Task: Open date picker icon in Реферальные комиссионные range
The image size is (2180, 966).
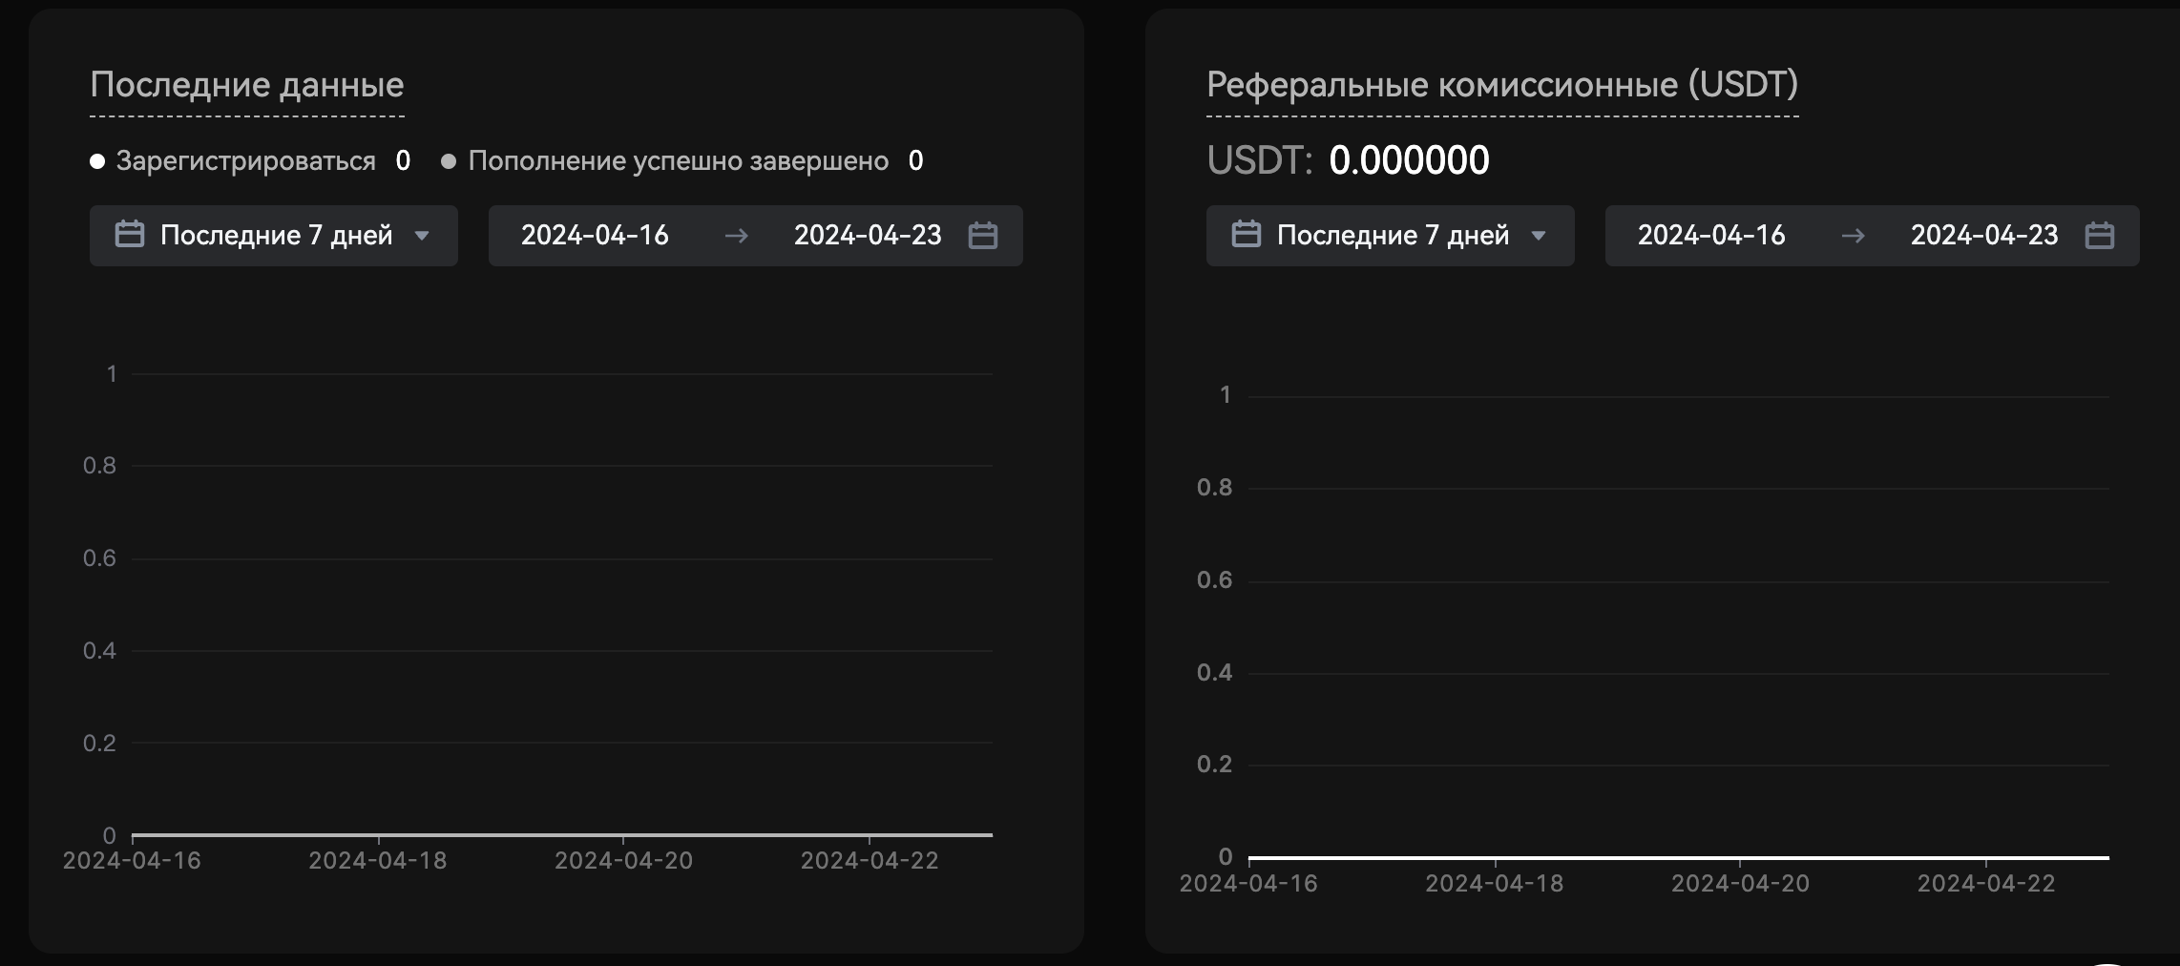Action: pos(2100,236)
